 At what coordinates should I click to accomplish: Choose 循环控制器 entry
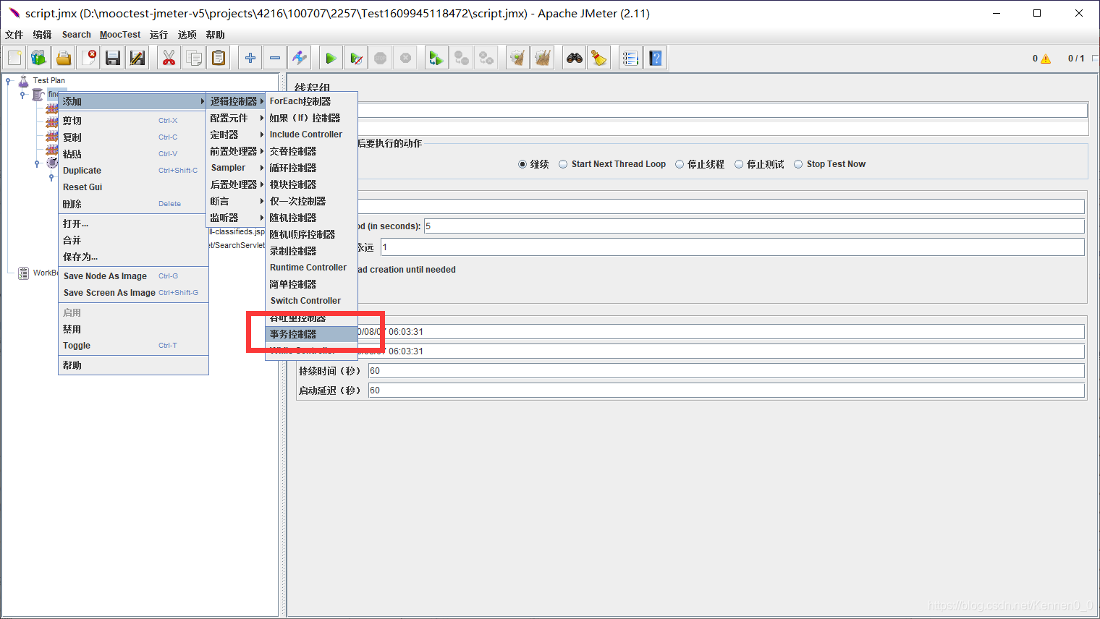[x=312, y=168]
